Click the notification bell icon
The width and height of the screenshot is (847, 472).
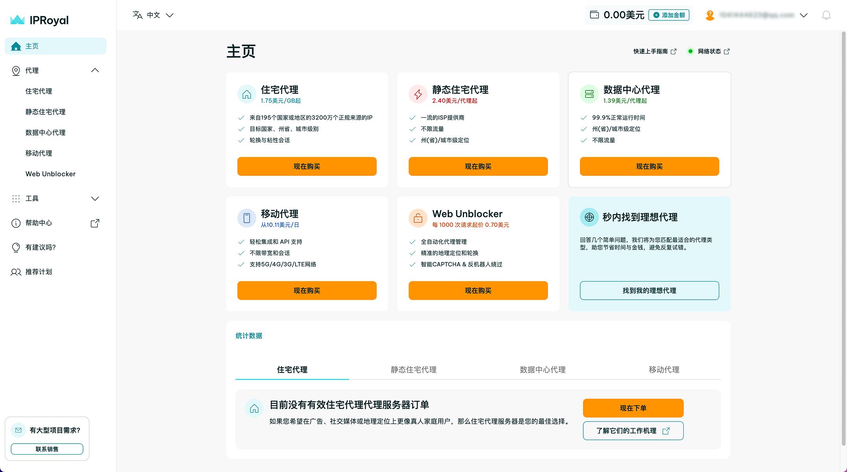point(826,15)
